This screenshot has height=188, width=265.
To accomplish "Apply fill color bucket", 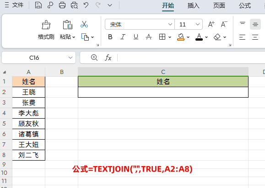I will [181, 37].
